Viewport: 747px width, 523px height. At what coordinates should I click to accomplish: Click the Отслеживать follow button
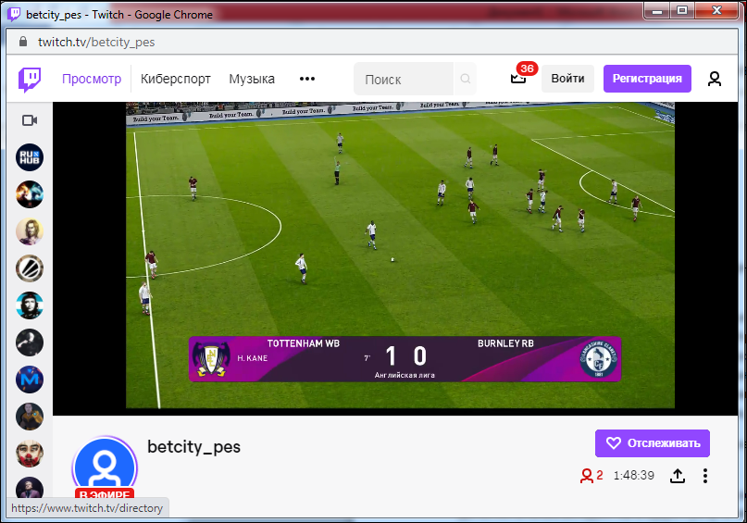[653, 443]
